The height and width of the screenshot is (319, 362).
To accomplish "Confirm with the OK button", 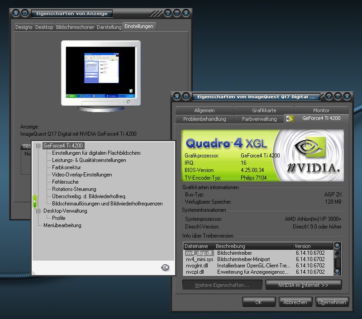I will pyautogui.click(x=258, y=302).
